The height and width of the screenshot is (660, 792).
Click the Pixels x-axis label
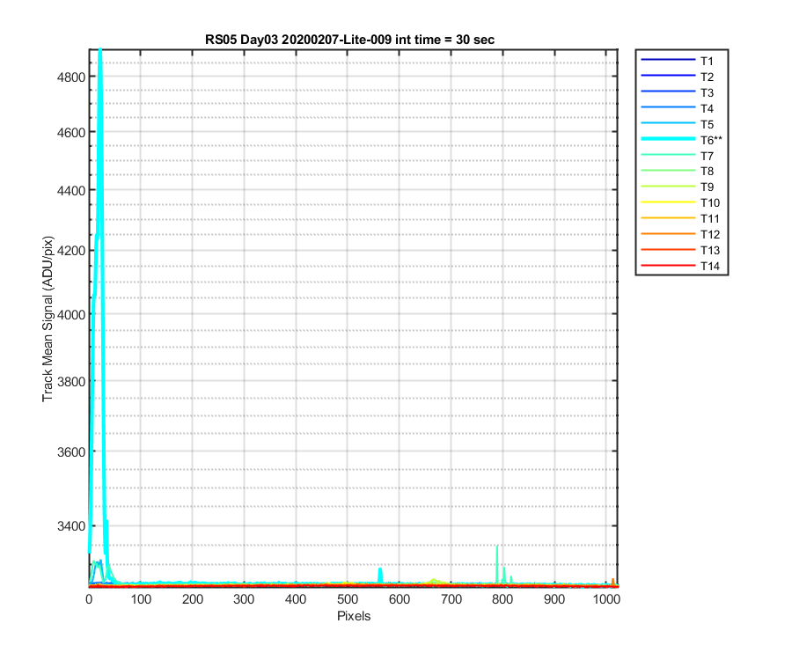click(354, 616)
